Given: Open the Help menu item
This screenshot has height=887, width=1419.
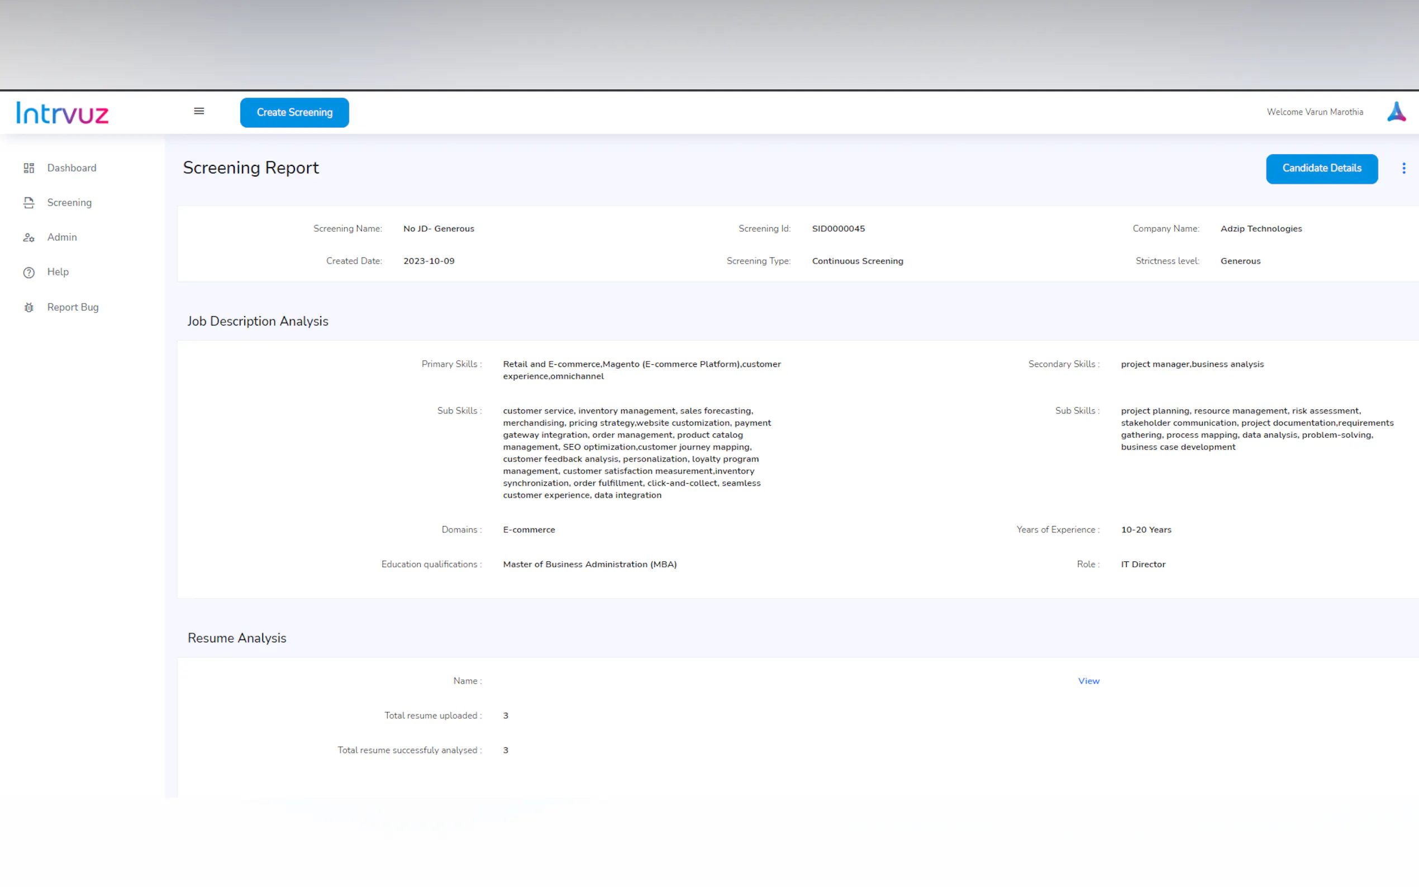Looking at the screenshot, I should coord(58,272).
